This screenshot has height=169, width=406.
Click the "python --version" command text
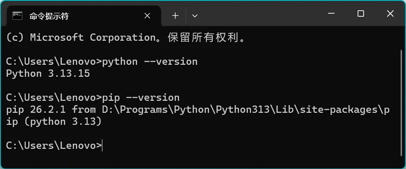coord(150,62)
